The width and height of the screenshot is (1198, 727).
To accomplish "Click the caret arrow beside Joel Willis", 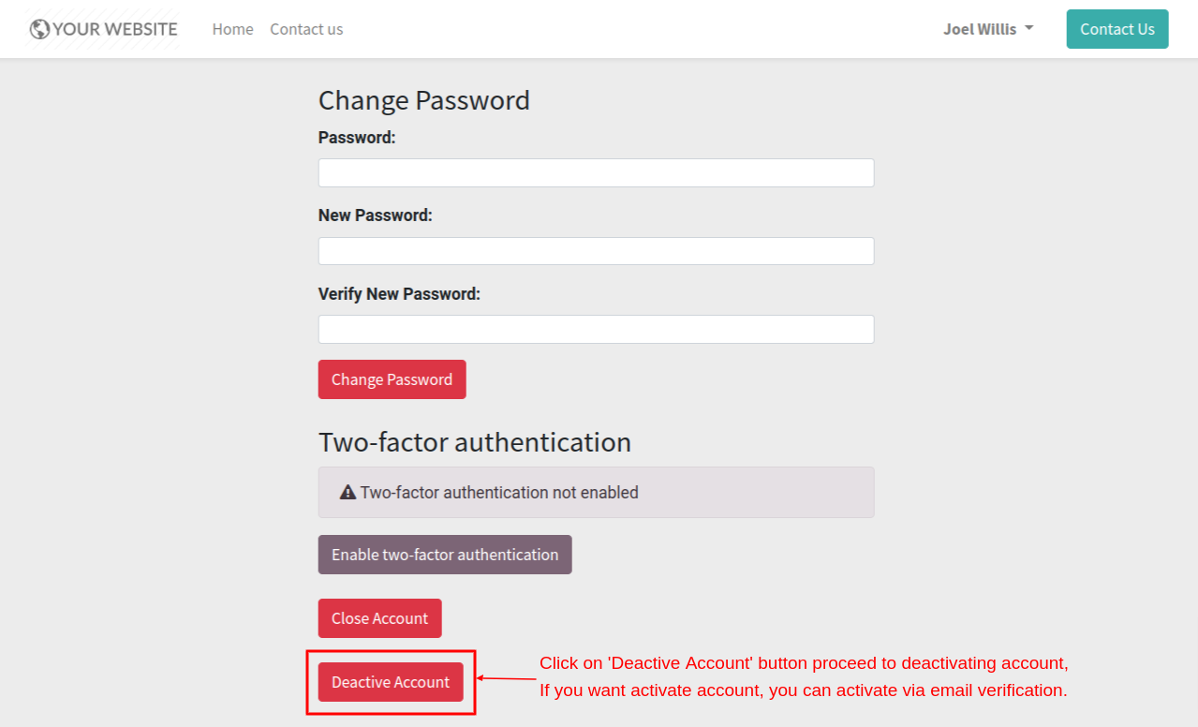I will 1029,28.
